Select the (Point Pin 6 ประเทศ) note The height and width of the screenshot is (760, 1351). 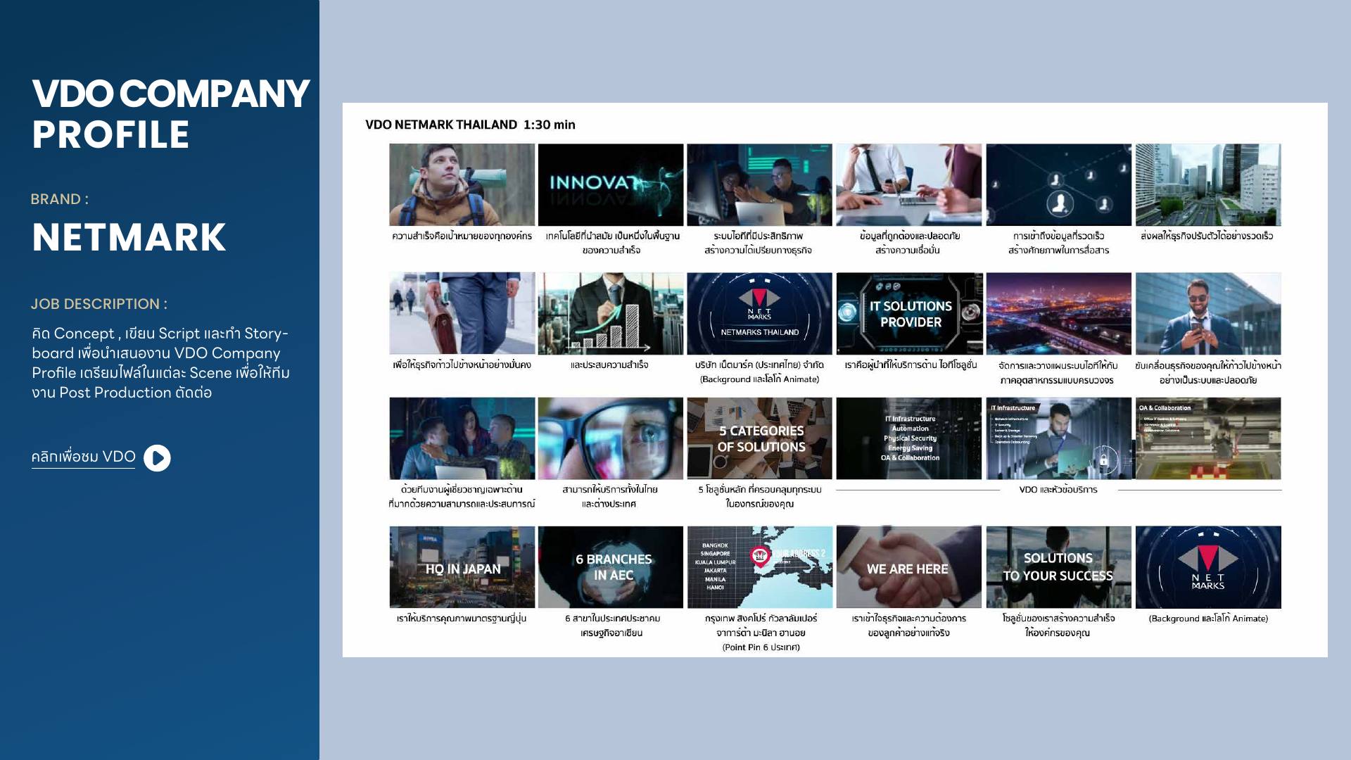click(x=761, y=647)
